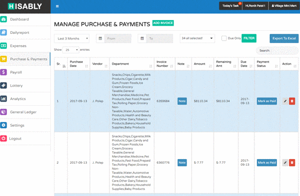
Task: Click the General Ledger cube icon
Action: [4, 112]
